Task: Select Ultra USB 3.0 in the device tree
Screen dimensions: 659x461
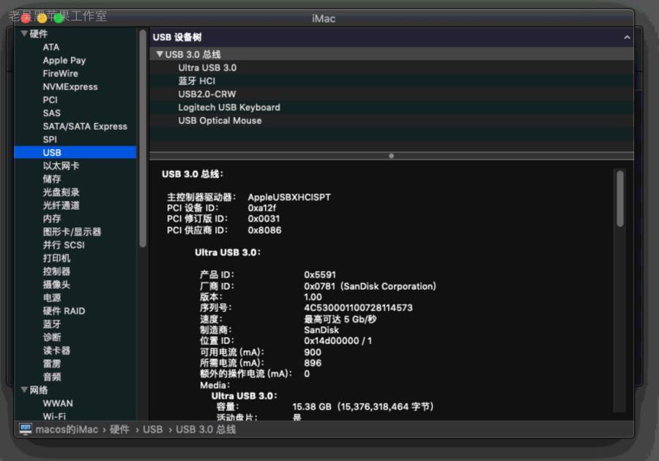Action: 207,67
